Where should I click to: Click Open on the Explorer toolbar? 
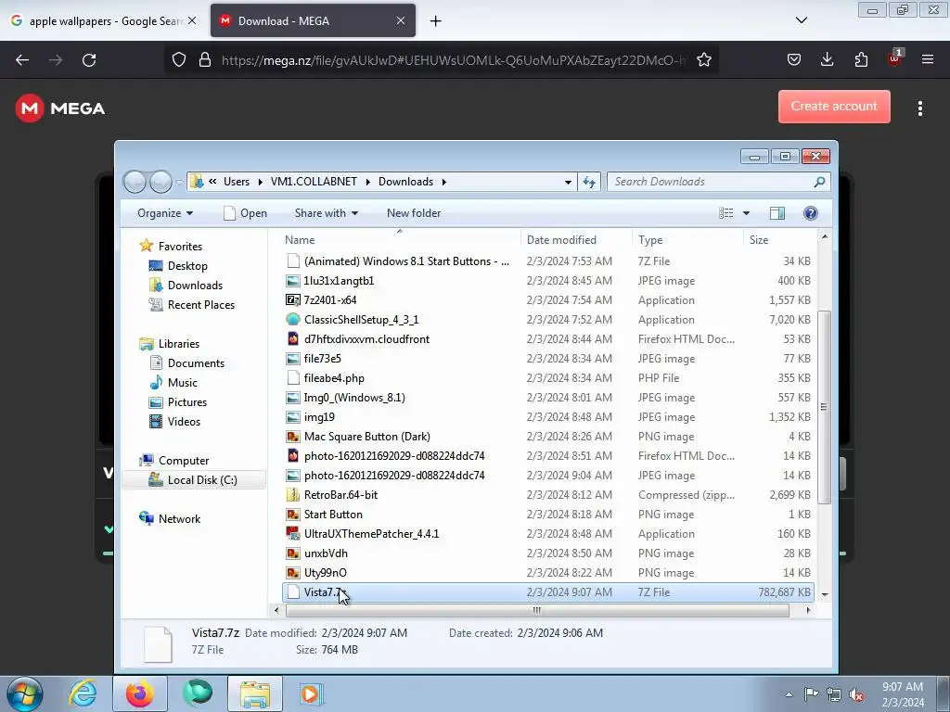[245, 213]
